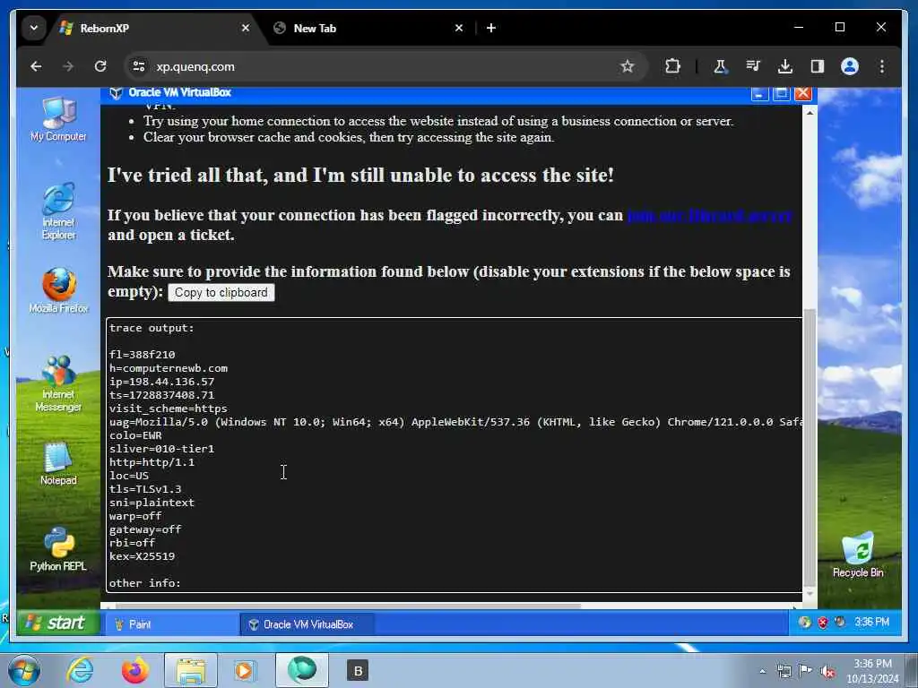Switch to Paint in XP taskbar
This screenshot has width=918, height=688.
[171, 624]
